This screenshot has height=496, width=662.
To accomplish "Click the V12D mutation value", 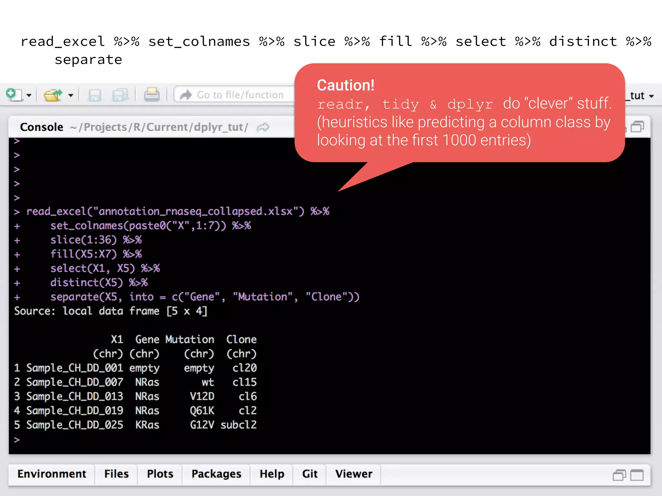I will (x=202, y=397).
